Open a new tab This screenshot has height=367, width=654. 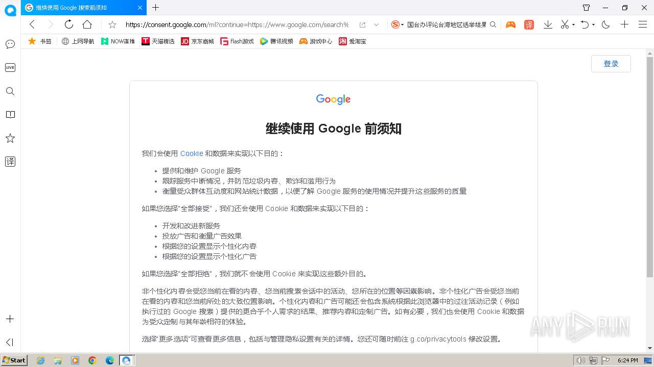[156, 8]
